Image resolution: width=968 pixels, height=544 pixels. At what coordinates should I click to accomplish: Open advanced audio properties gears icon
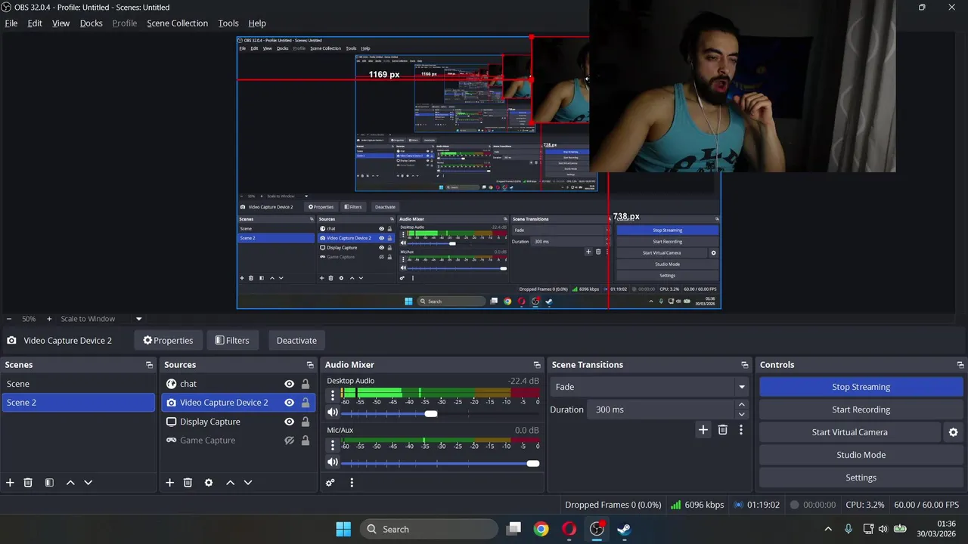point(330,482)
